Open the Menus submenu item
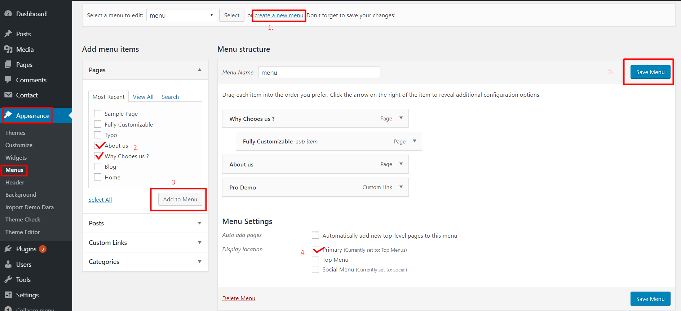Viewport: 681px width, 311px height. pos(14,170)
